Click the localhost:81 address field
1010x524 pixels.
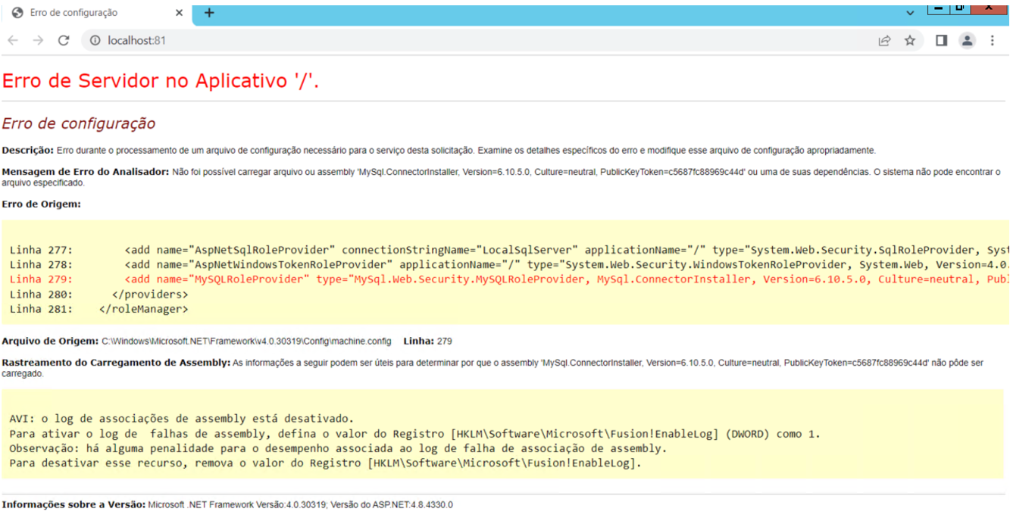pyautogui.click(x=477, y=41)
